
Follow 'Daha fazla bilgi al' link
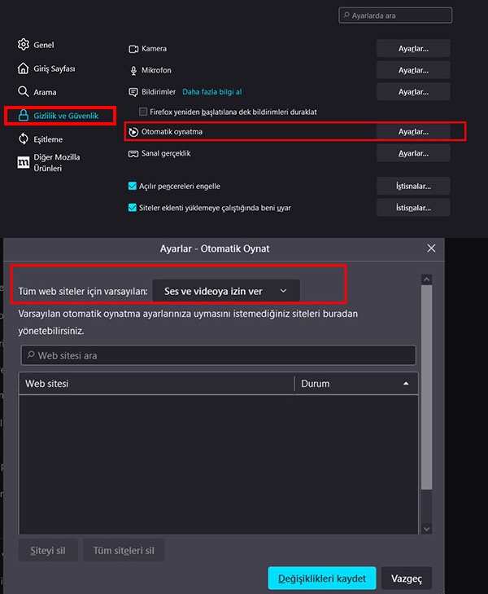211,92
